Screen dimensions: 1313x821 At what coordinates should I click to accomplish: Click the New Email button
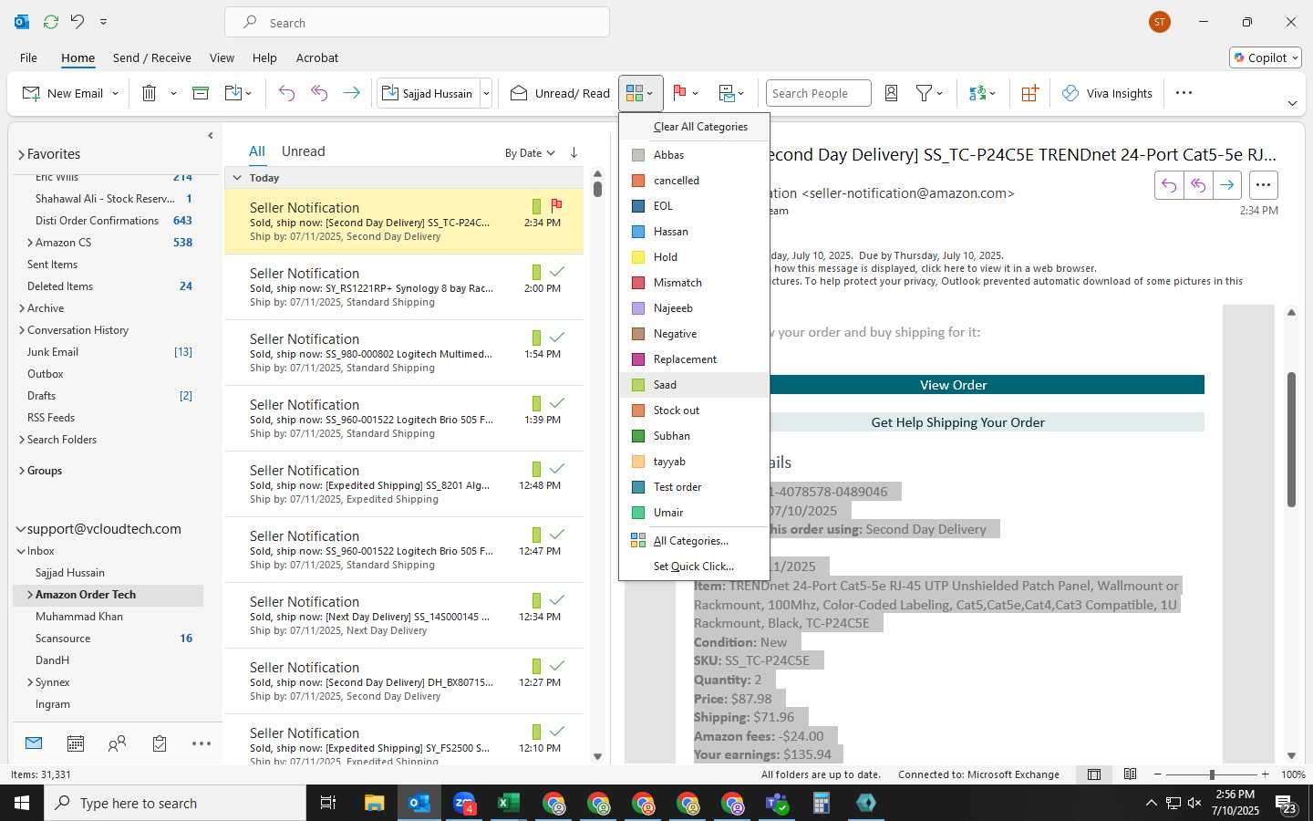click(64, 93)
